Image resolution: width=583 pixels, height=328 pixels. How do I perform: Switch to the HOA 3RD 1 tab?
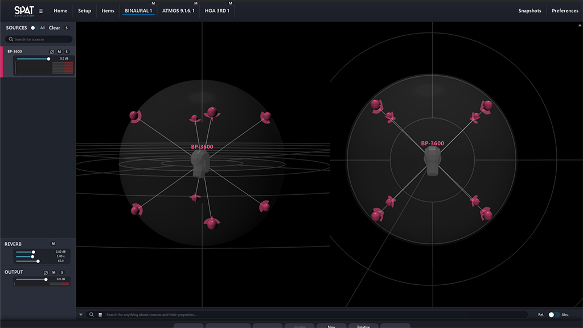[217, 11]
